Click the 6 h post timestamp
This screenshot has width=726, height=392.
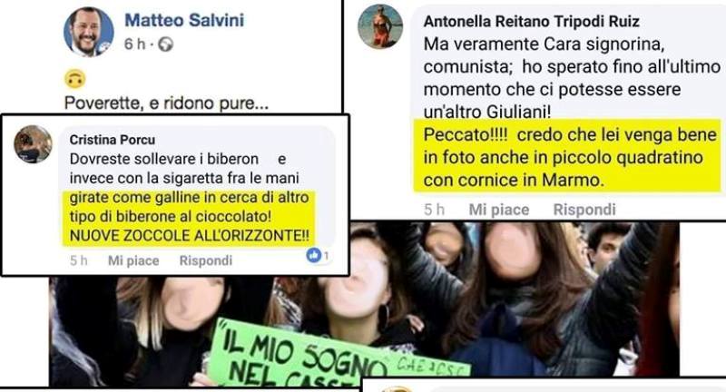134,44
